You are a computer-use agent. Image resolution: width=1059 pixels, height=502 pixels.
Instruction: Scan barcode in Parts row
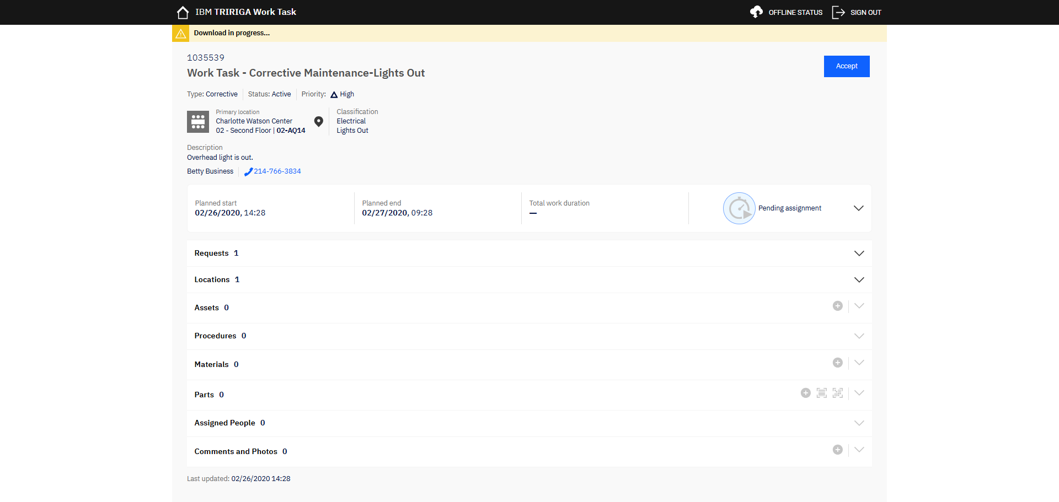(x=822, y=393)
